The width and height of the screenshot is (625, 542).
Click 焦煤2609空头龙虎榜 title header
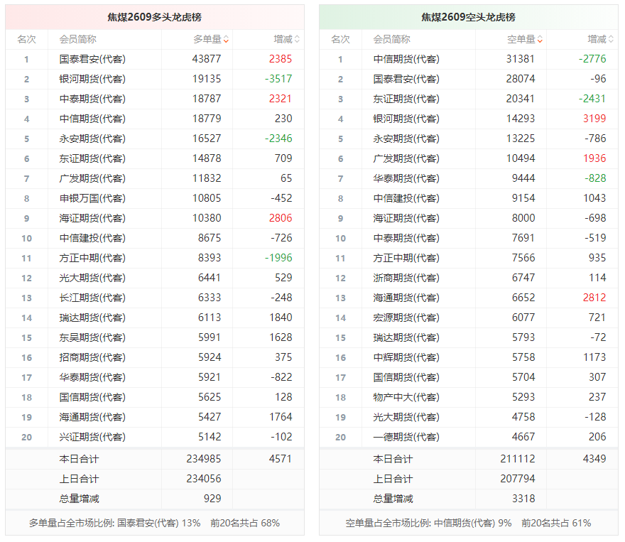click(x=468, y=17)
